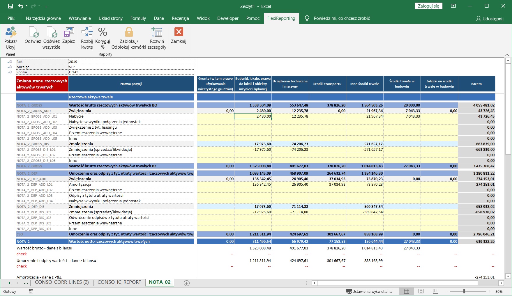Toggle Page Break Preview view button
The width and height of the screenshot is (512, 296).
click(435, 291)
